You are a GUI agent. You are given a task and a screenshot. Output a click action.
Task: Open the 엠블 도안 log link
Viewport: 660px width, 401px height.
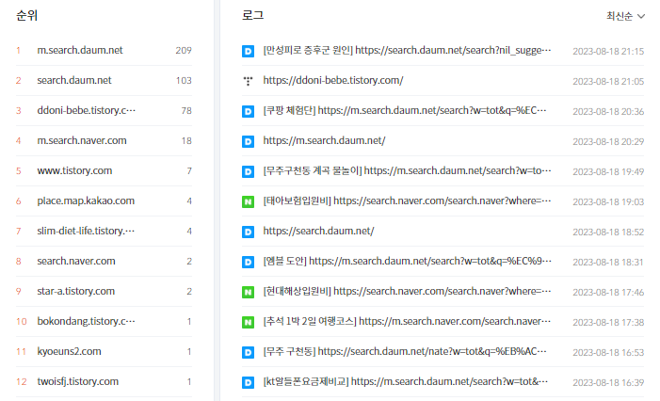coord(407,261)
